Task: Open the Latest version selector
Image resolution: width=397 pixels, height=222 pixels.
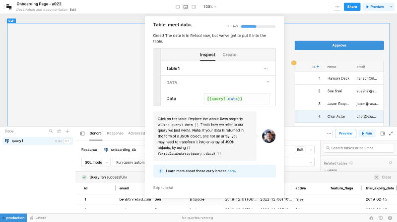Action: 38,218
